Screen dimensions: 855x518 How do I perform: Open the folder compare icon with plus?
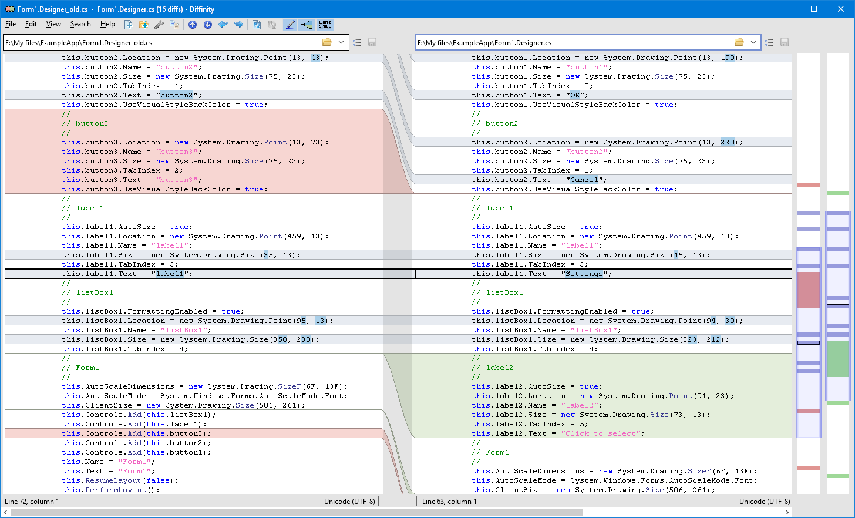click(x=143, y=25)
